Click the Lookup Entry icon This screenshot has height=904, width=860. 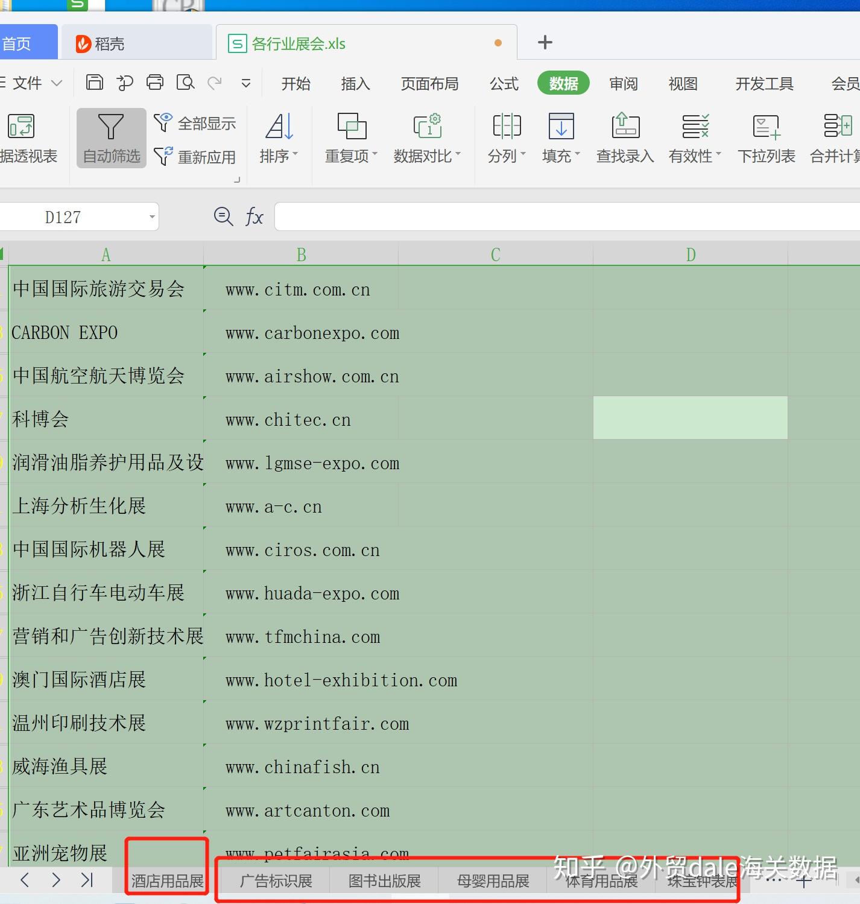pos(625,126)
